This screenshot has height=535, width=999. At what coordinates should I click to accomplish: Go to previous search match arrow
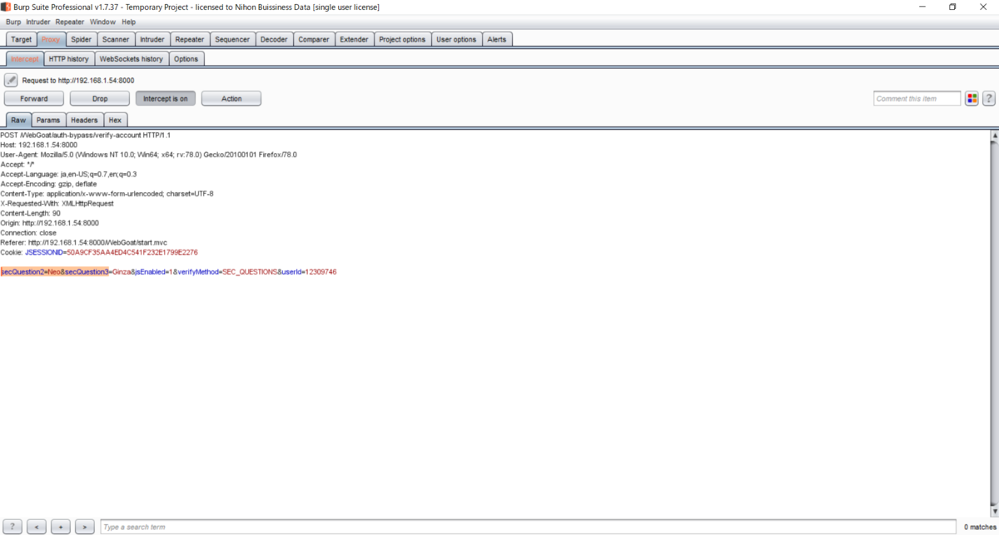37,527
